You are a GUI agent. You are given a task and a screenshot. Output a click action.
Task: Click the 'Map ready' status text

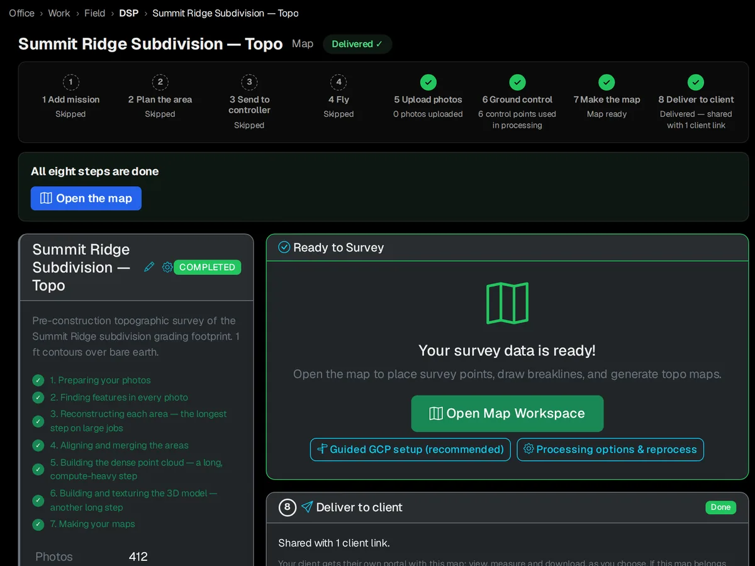(x=607, y=114)
